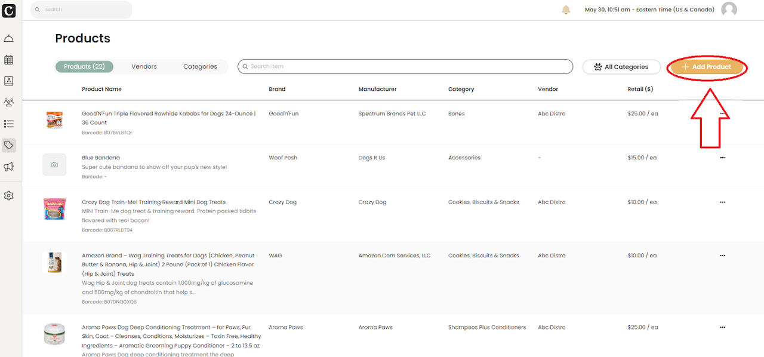
Task: Switch to the Vendors tab
Action: pyautogui.click(x=144, y=67)
